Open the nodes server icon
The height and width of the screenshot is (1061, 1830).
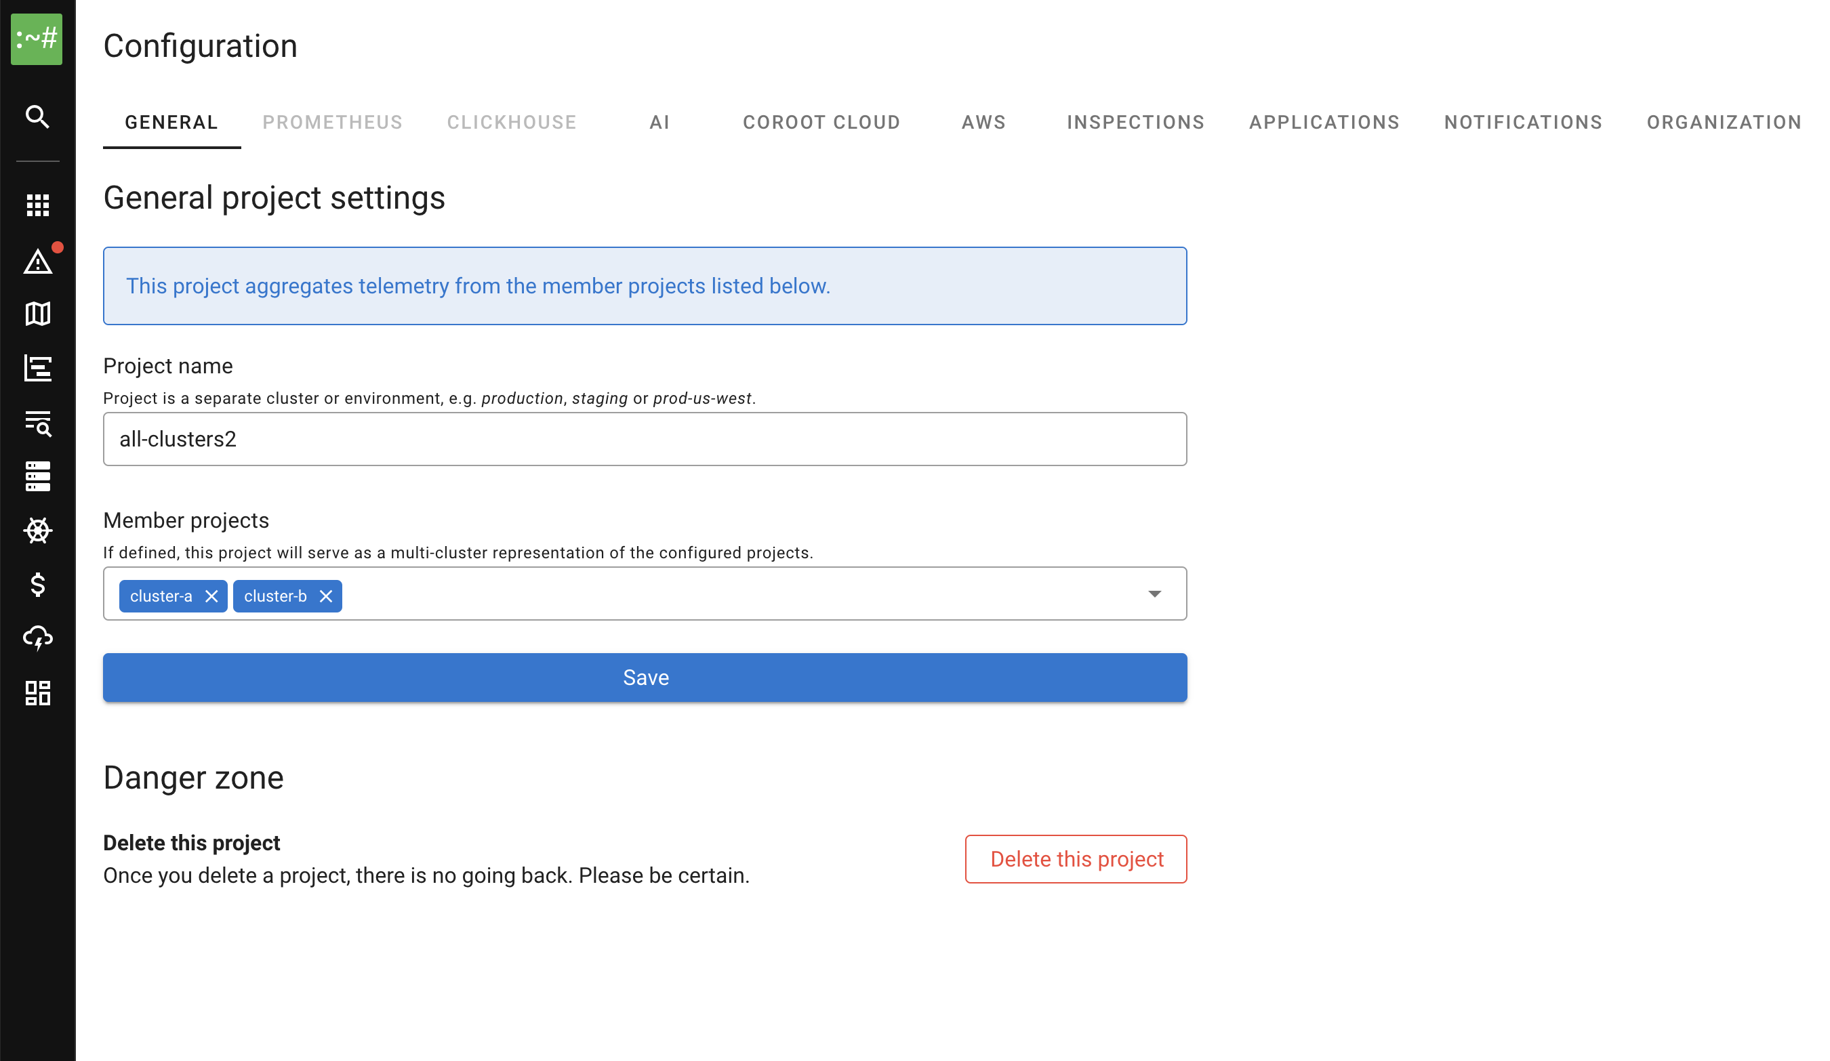point(38,477)
